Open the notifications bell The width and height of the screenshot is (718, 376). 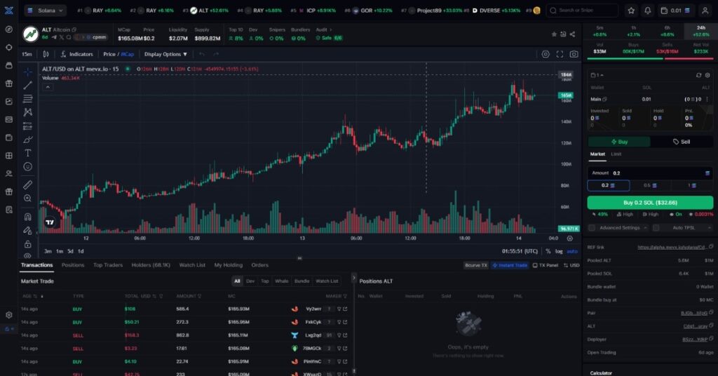(647, 10)
